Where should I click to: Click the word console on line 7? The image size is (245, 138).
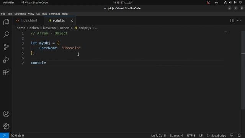coord(38,63)
